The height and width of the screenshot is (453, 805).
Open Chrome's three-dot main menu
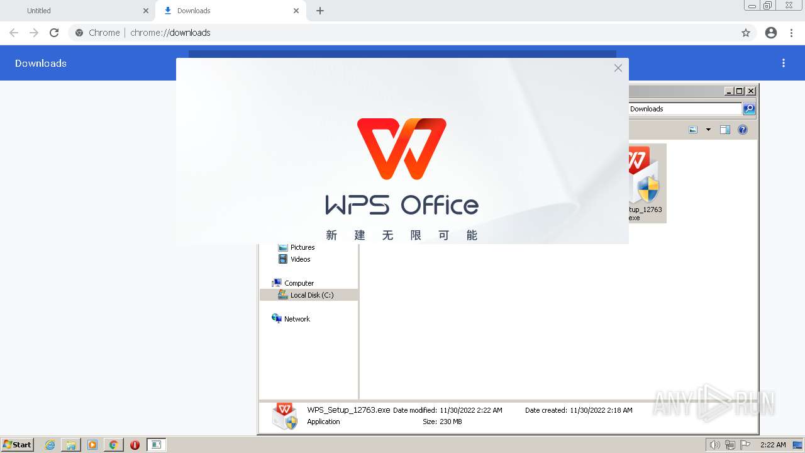point(792,33)
